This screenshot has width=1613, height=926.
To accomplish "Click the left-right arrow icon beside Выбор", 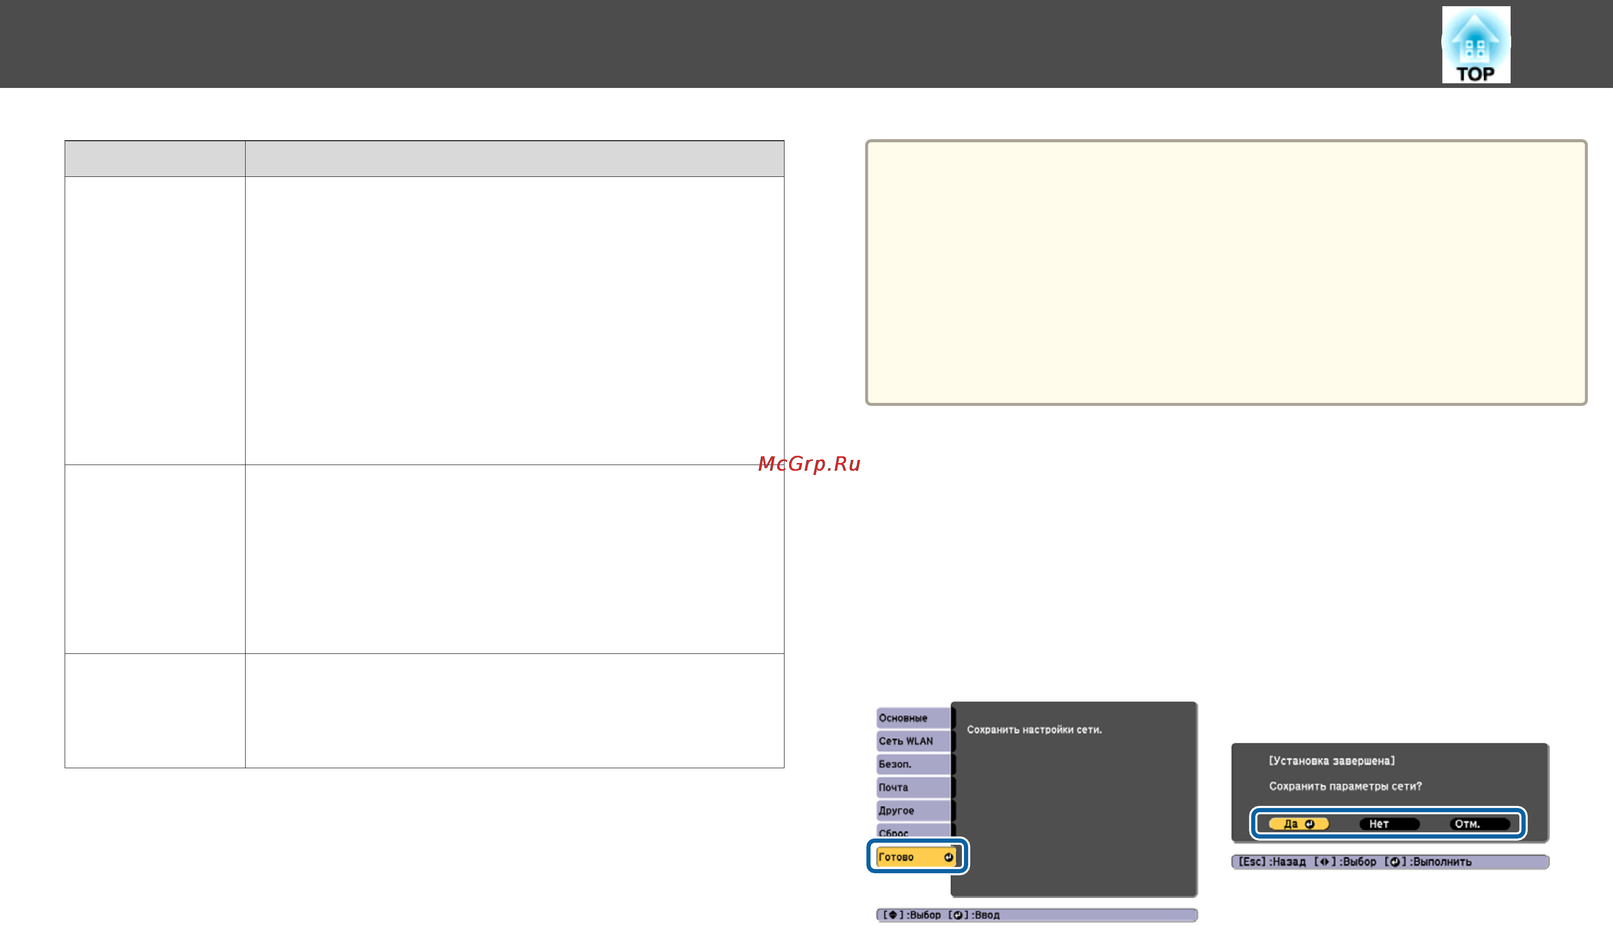I will coord(1324,862).
